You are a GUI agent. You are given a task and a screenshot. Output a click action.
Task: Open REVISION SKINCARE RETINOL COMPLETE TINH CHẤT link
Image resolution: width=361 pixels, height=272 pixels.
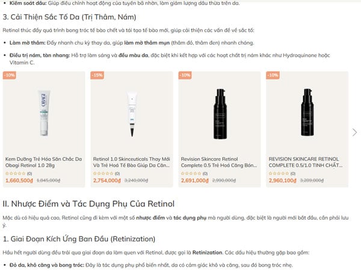point(306,162)
